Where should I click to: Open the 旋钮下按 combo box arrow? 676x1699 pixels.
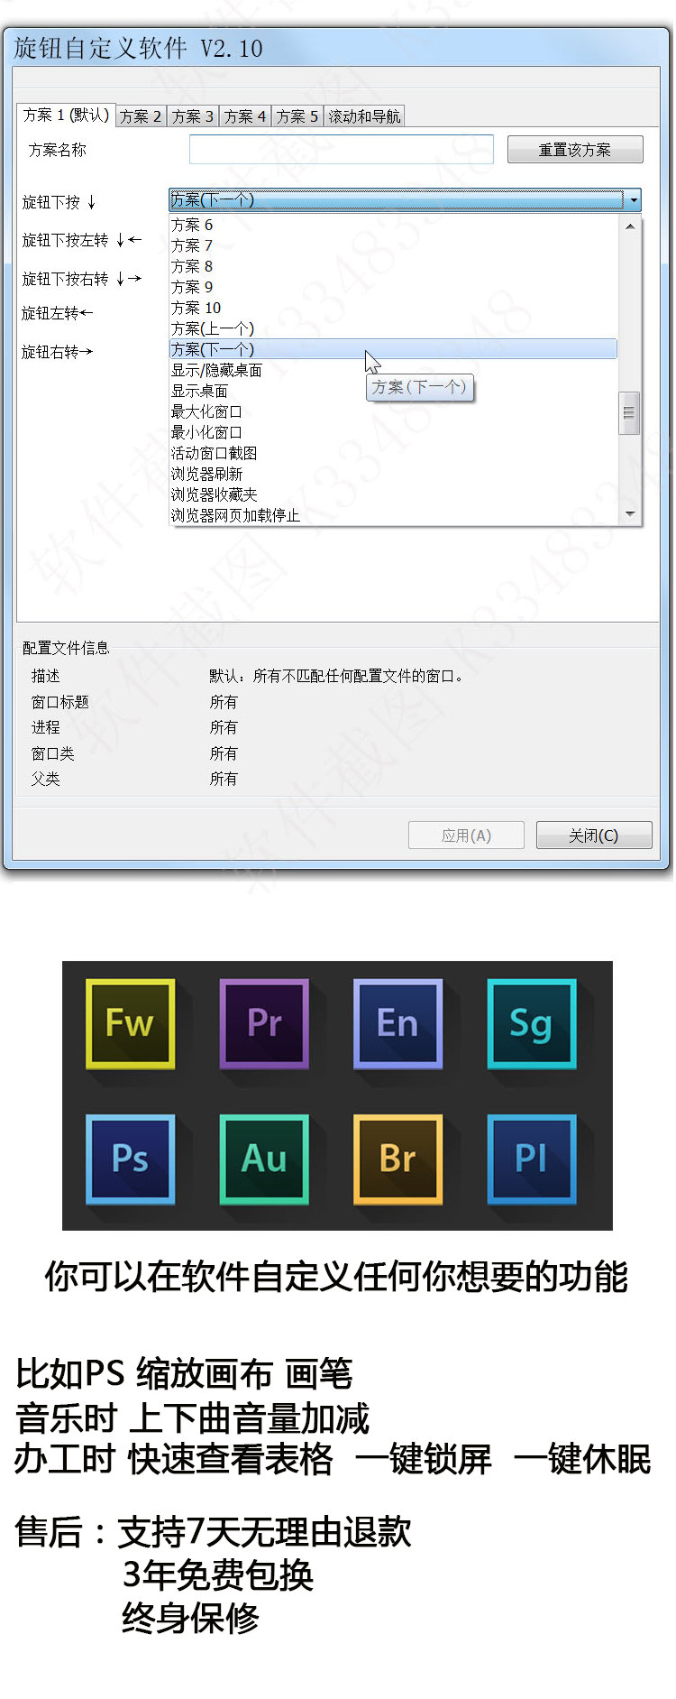pyautogui.click(x=633, y=200)
